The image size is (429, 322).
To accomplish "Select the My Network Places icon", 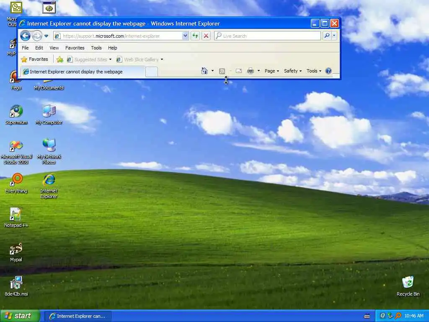I will [49, 151].
